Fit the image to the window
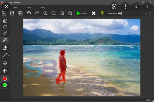Image resolution: width=154 pixels, height=102 pixels. click(x=70, y=13)
